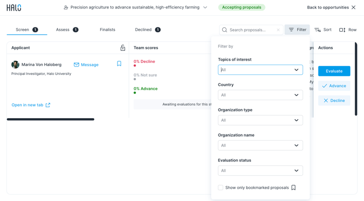Close via Back to opportunities X
The height and width of the screenshot is (201, 364).
(353, 7)
